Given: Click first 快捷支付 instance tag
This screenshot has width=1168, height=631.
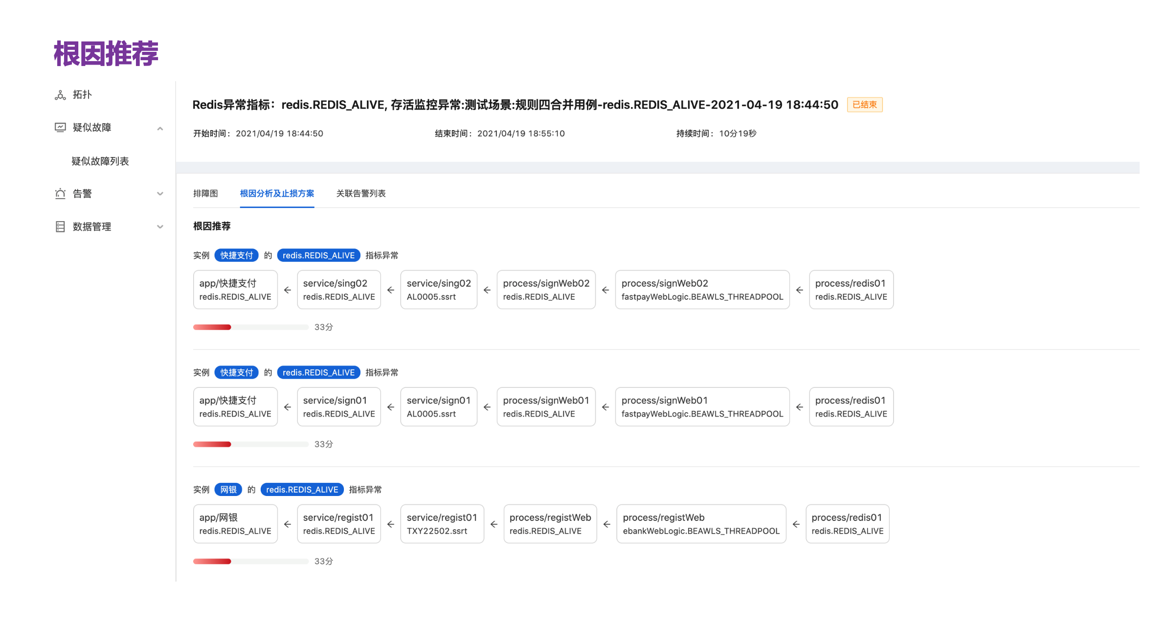Looking at the screenshot, I should (236, 255).
